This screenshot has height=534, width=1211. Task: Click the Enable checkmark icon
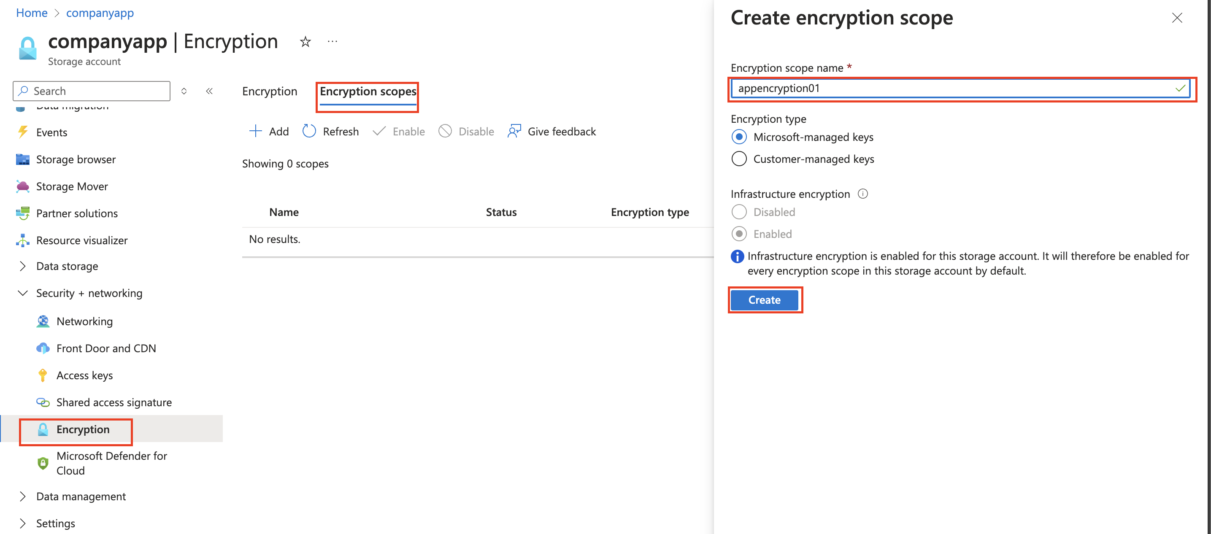click(x=379, y=131)
